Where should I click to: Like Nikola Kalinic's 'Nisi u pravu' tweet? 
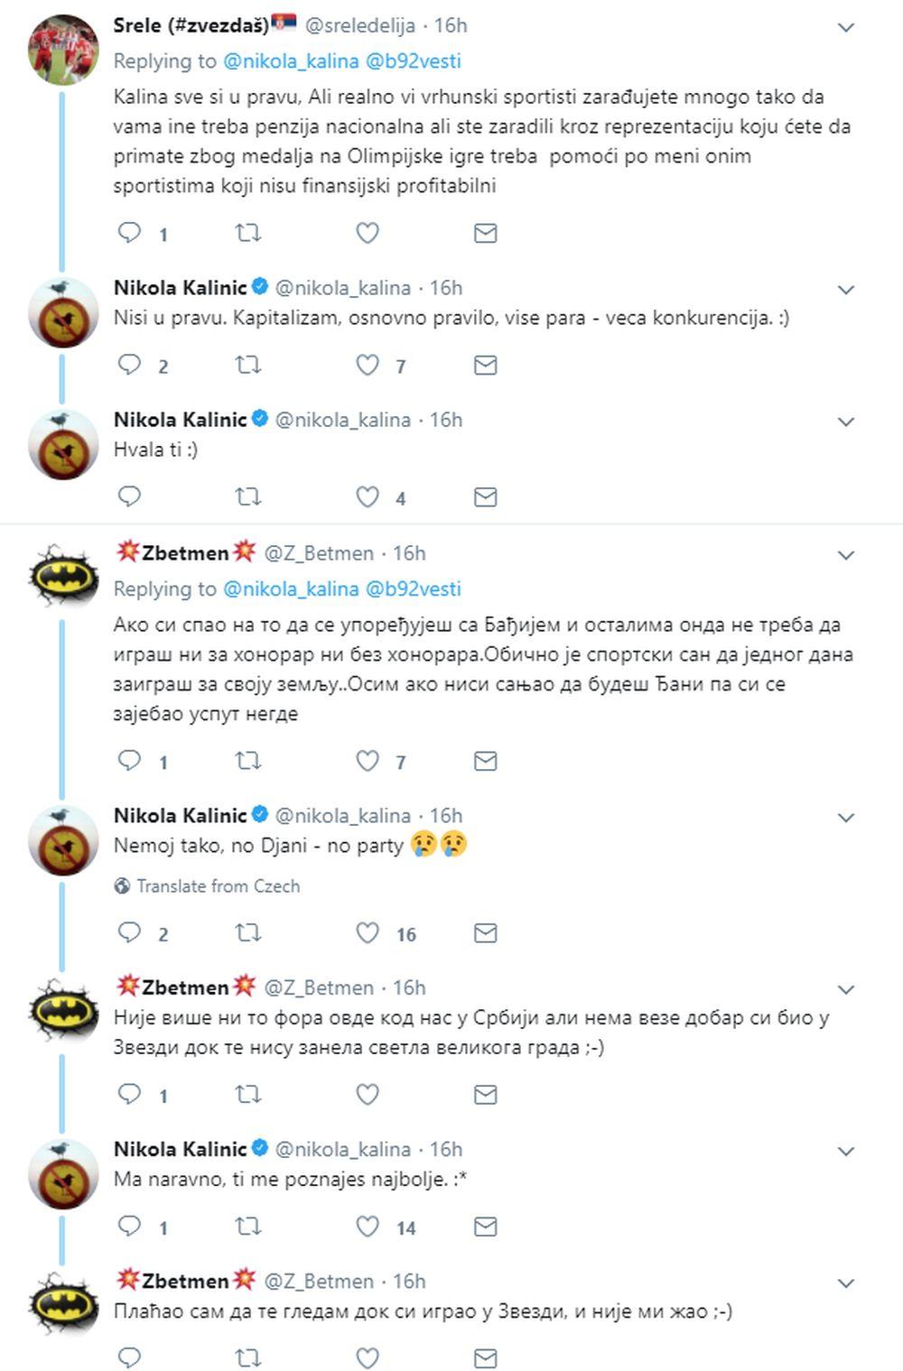(368, 365)
